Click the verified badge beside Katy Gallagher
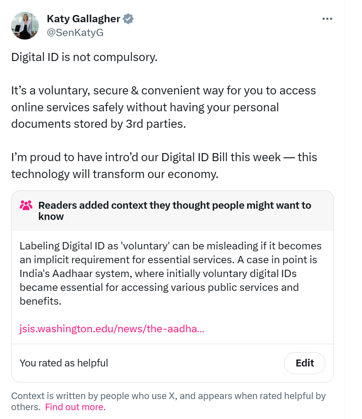Viewport: 362px width, 419px height. (128, 18)
